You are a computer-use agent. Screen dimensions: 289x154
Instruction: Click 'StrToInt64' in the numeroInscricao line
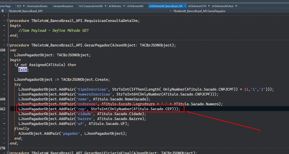[127, 94]
